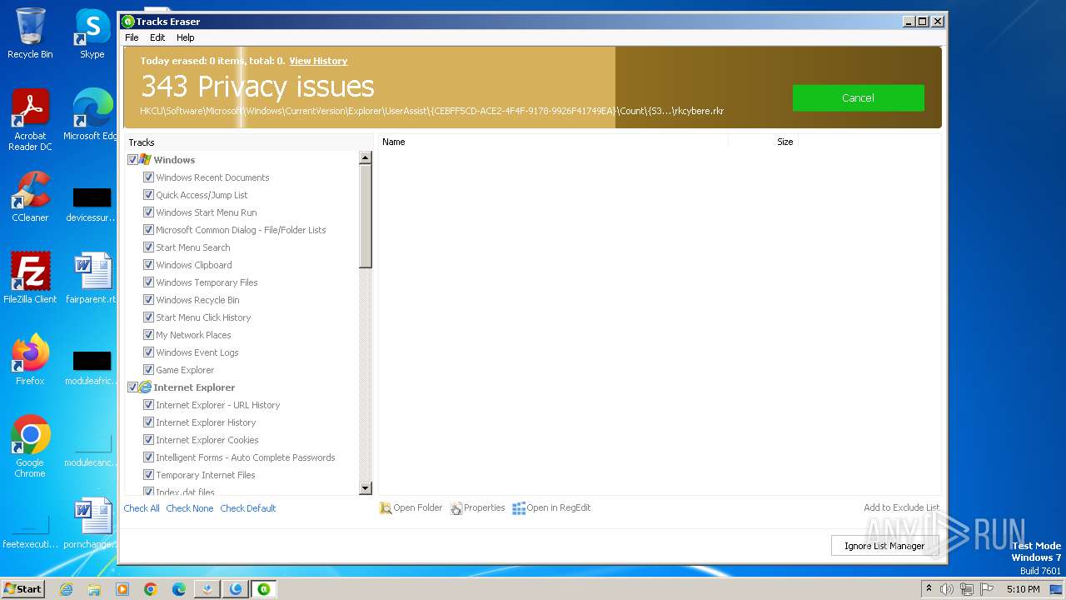Click the Open Folder icon
Screen dimensions: 1066x600
pos(386,508)
